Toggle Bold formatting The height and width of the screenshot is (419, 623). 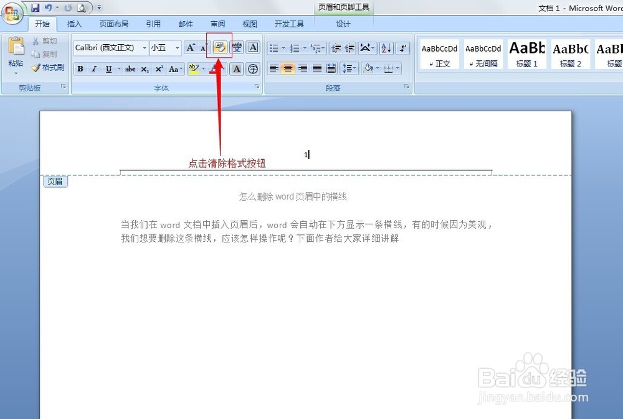(x=80, y=68)
